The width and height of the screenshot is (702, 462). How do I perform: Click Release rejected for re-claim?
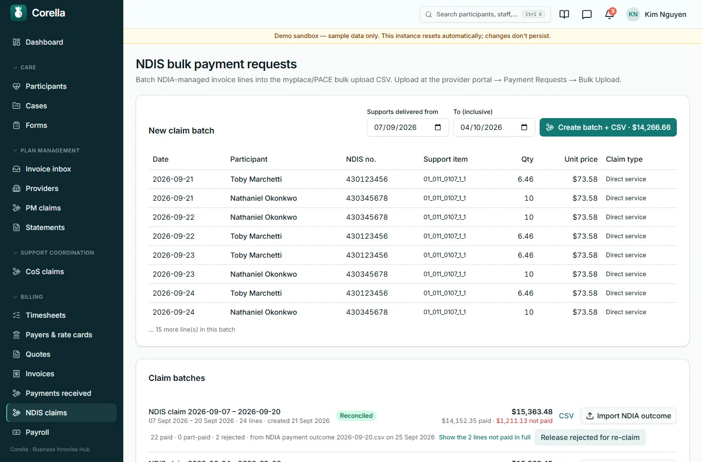[x=590, y=437]
